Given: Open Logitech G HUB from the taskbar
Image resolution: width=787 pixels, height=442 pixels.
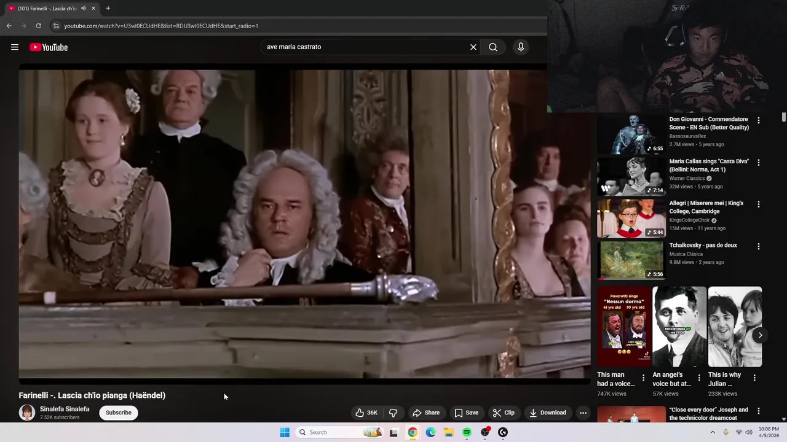Looking at the screenshot, I should click(503, 432).
